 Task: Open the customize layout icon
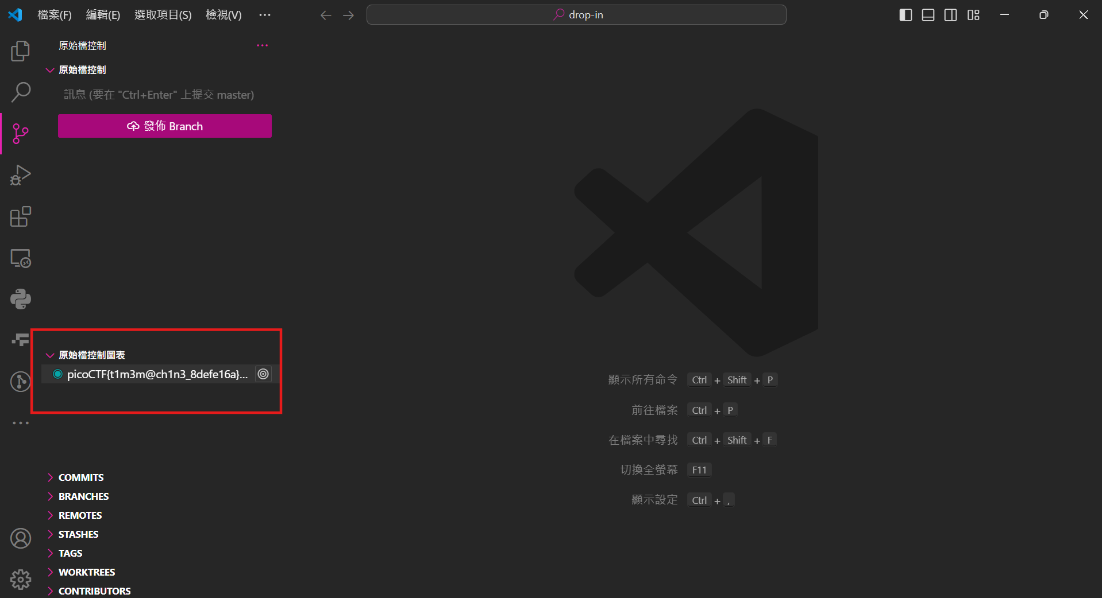(973, 15)
